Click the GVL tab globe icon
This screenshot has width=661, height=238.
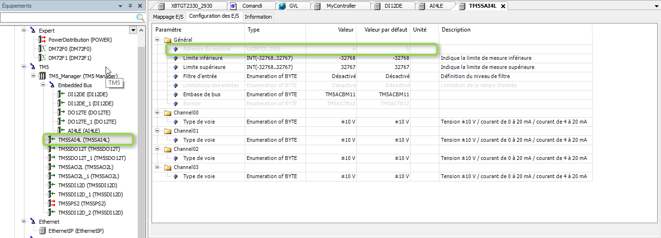click(x=282, y=6)
